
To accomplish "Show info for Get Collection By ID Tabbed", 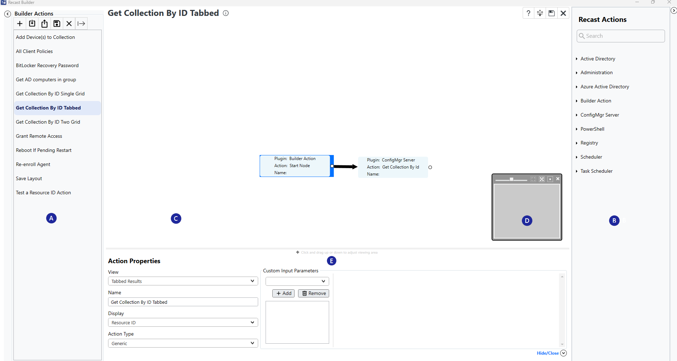I will tap(226, 13).
